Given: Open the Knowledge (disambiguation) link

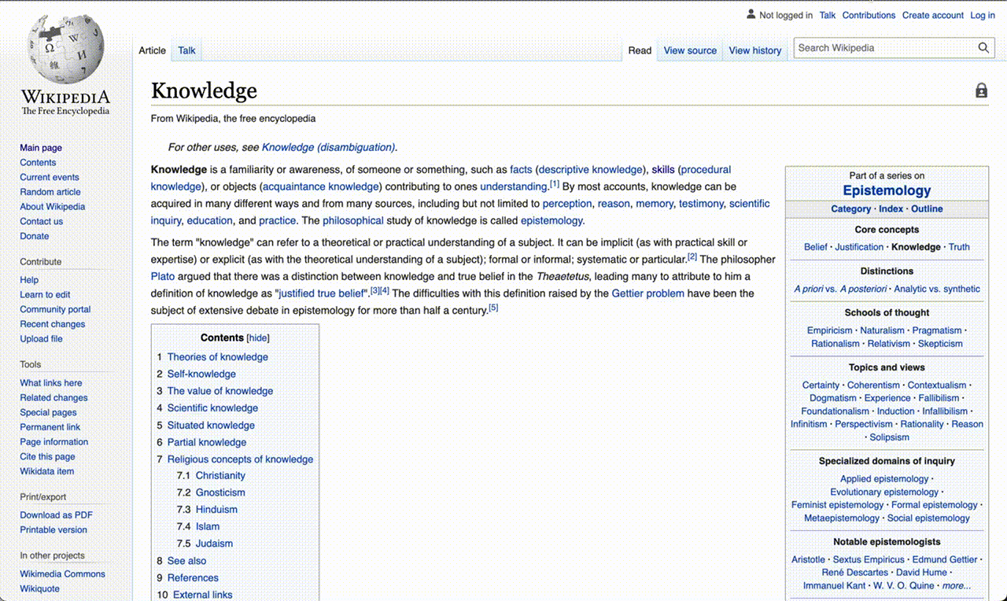Looking at the screenshot, I should pyautogui.click(x=328, y=147).
